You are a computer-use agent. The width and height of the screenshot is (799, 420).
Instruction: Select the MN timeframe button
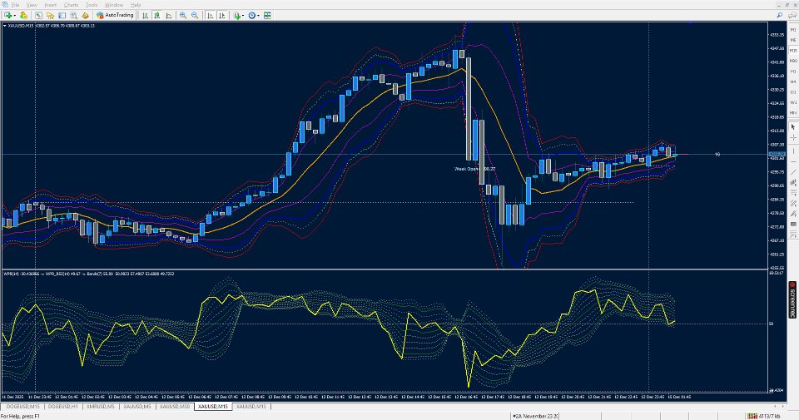(793, 112)
